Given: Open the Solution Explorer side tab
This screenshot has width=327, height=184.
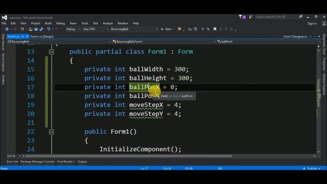Looking at the screenshot, I should pos(324,84).
